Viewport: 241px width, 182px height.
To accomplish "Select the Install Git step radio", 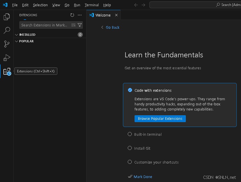I will pyautogui.click(x=130, y=148).
